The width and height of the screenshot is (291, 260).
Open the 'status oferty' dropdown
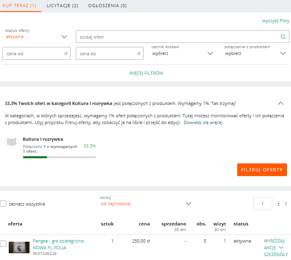[x=36, y=37]
